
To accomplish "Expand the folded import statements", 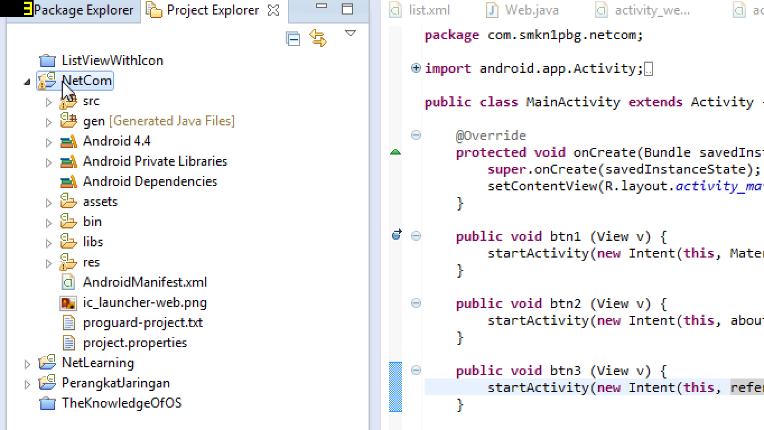I will click(416, 68).
